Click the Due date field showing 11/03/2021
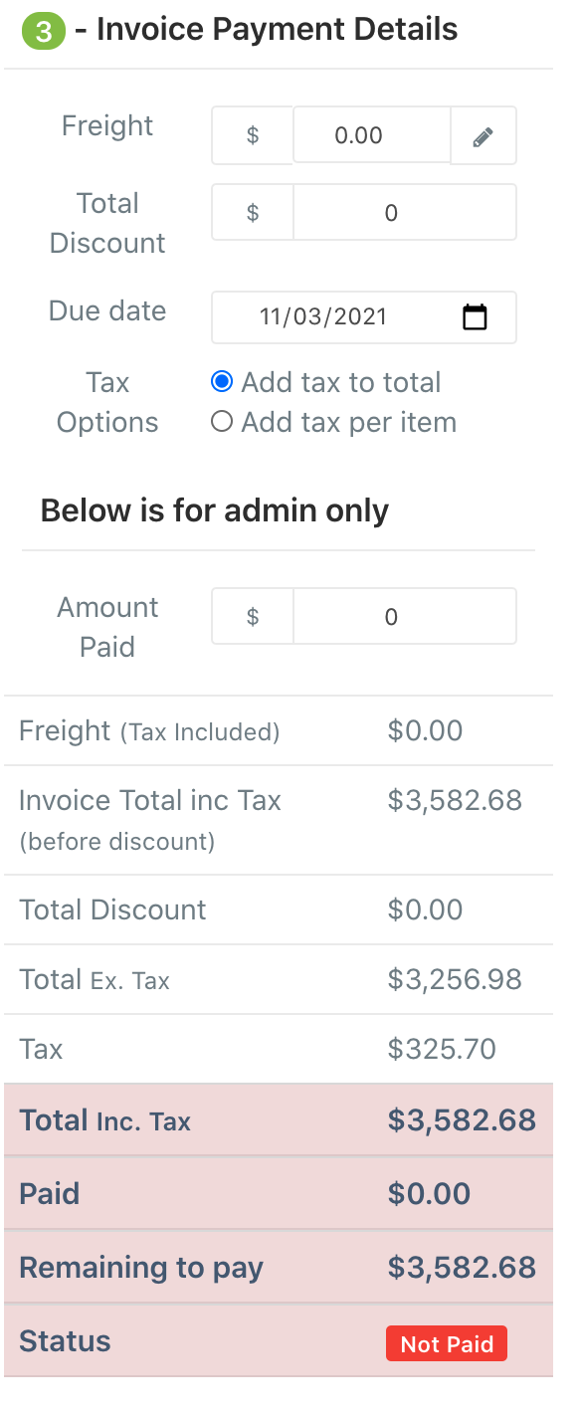 point(364,317)
